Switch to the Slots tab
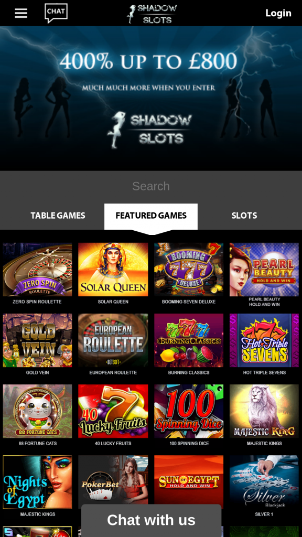This screenshot has width=302, height=537. click(x=244, y=216)
